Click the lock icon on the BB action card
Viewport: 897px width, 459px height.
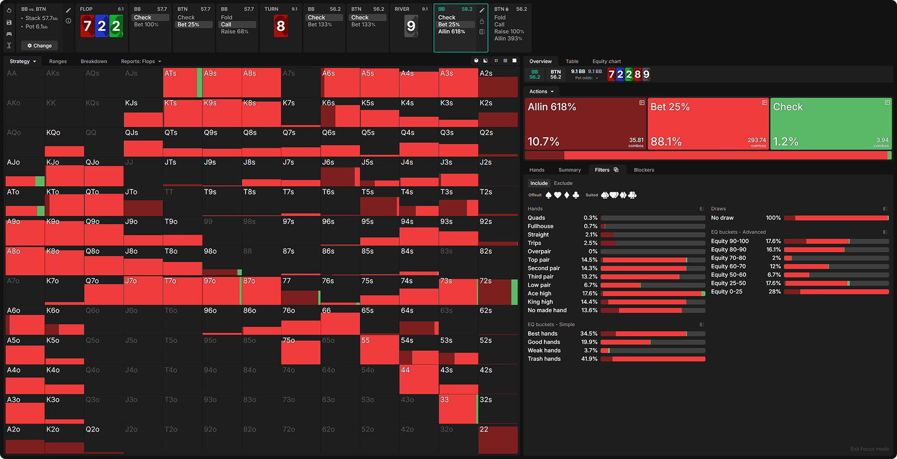(x=482, y=21)
